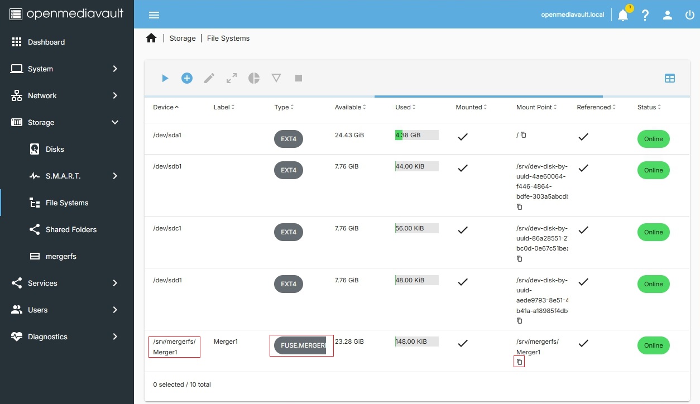
Task: Open Shared Folders in the sidebar
Action: (71, 229)
